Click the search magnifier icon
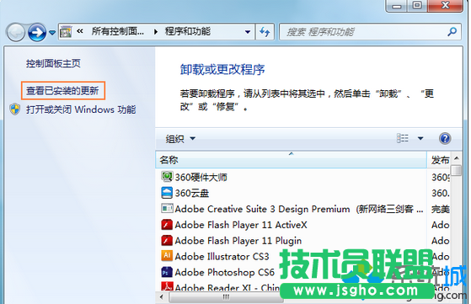The width and height of the screenshot is (471, 304). (x=452, y=31)
